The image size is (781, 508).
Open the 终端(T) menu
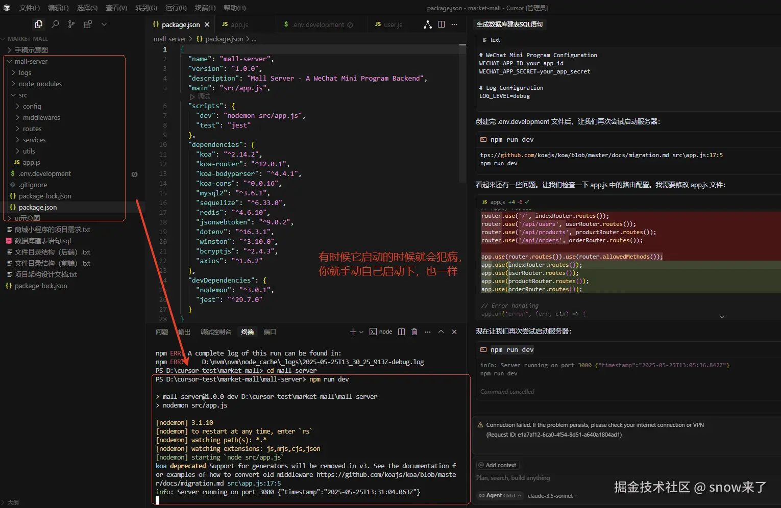[x=205, y=8]
